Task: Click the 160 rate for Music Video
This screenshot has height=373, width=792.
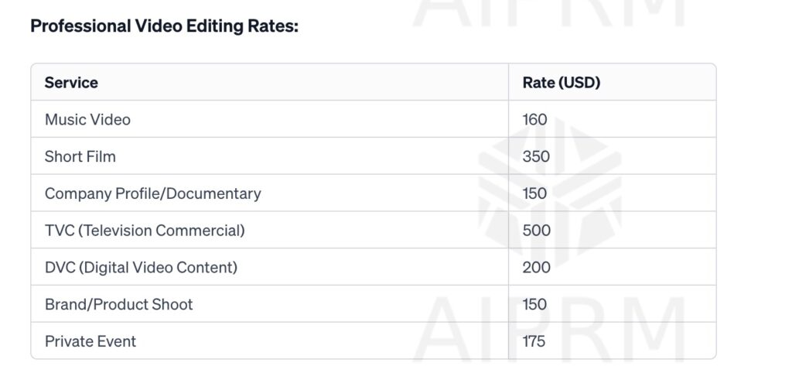Action: [x=534, y=119]
